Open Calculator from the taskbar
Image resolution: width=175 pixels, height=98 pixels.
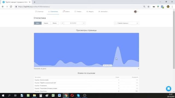click(41, 96)
